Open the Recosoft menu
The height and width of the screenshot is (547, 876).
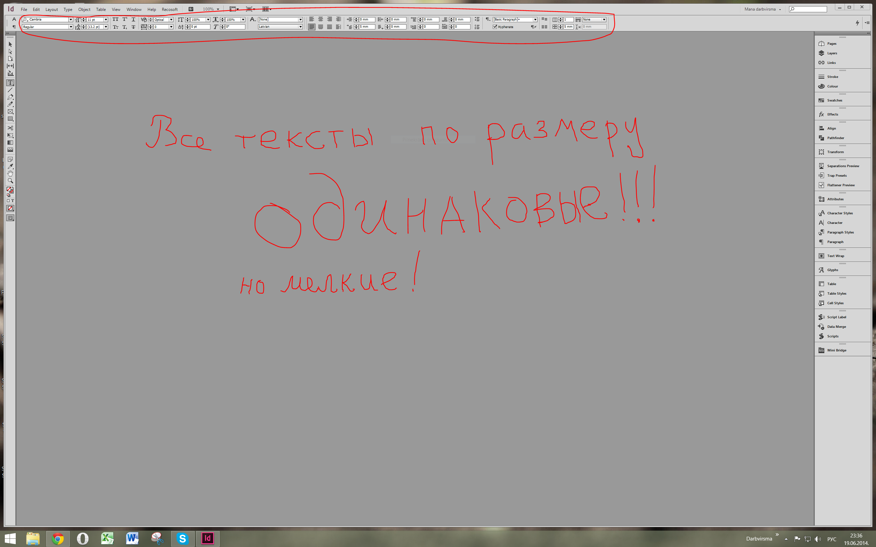click(x=169, y=10)
